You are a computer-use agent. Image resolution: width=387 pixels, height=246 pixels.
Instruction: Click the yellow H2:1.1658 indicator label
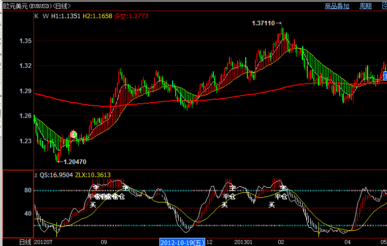(x=98, y=16)
